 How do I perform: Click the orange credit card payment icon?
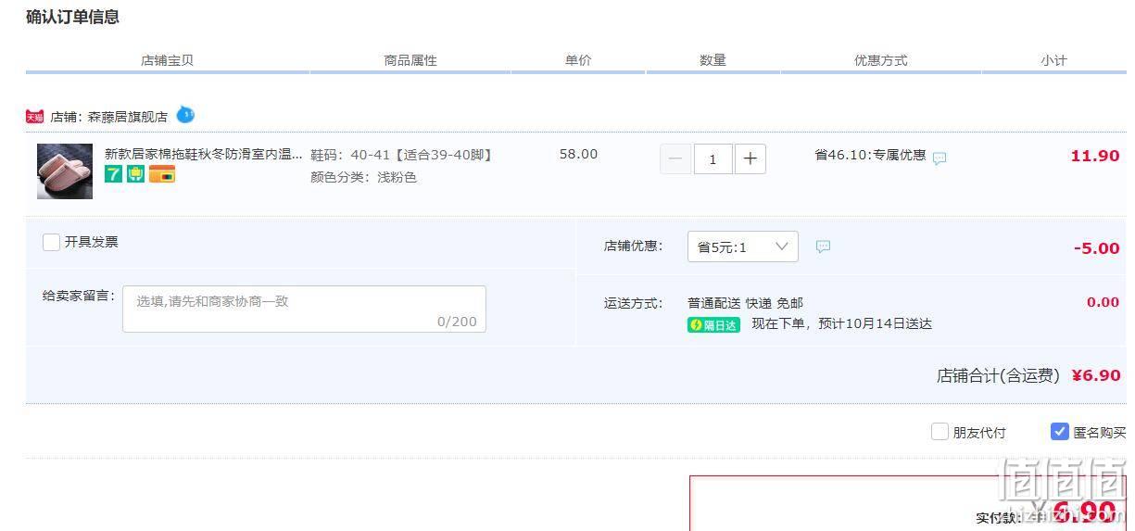coord(162,174)
